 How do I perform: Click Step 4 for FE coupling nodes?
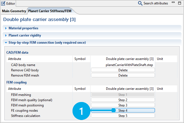pyautogui.click(x=123, y=111)
